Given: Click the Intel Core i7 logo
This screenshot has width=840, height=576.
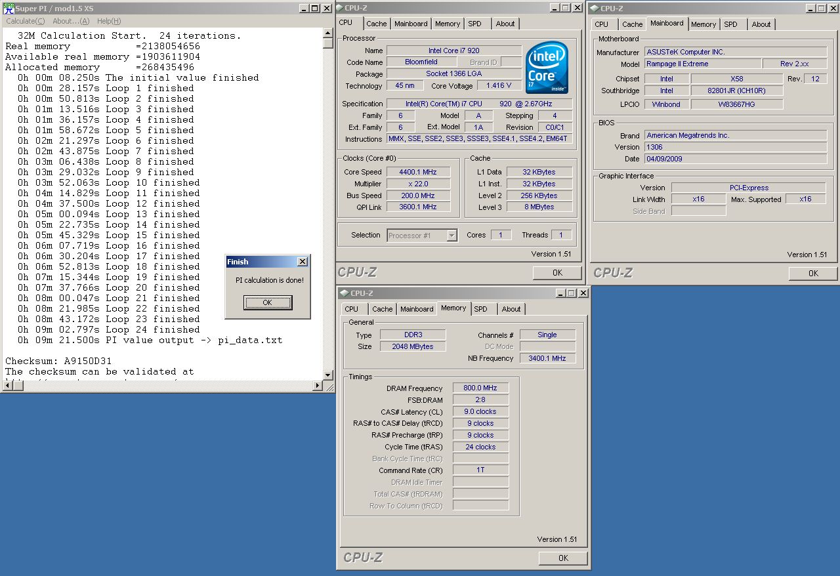Looking at the screenshot, I should [x=547, y=68].
